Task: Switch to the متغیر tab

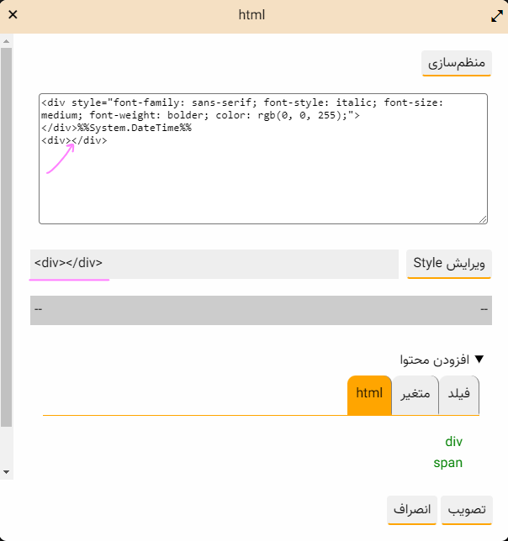Action: pyautogui.click(x=415, y=393)
